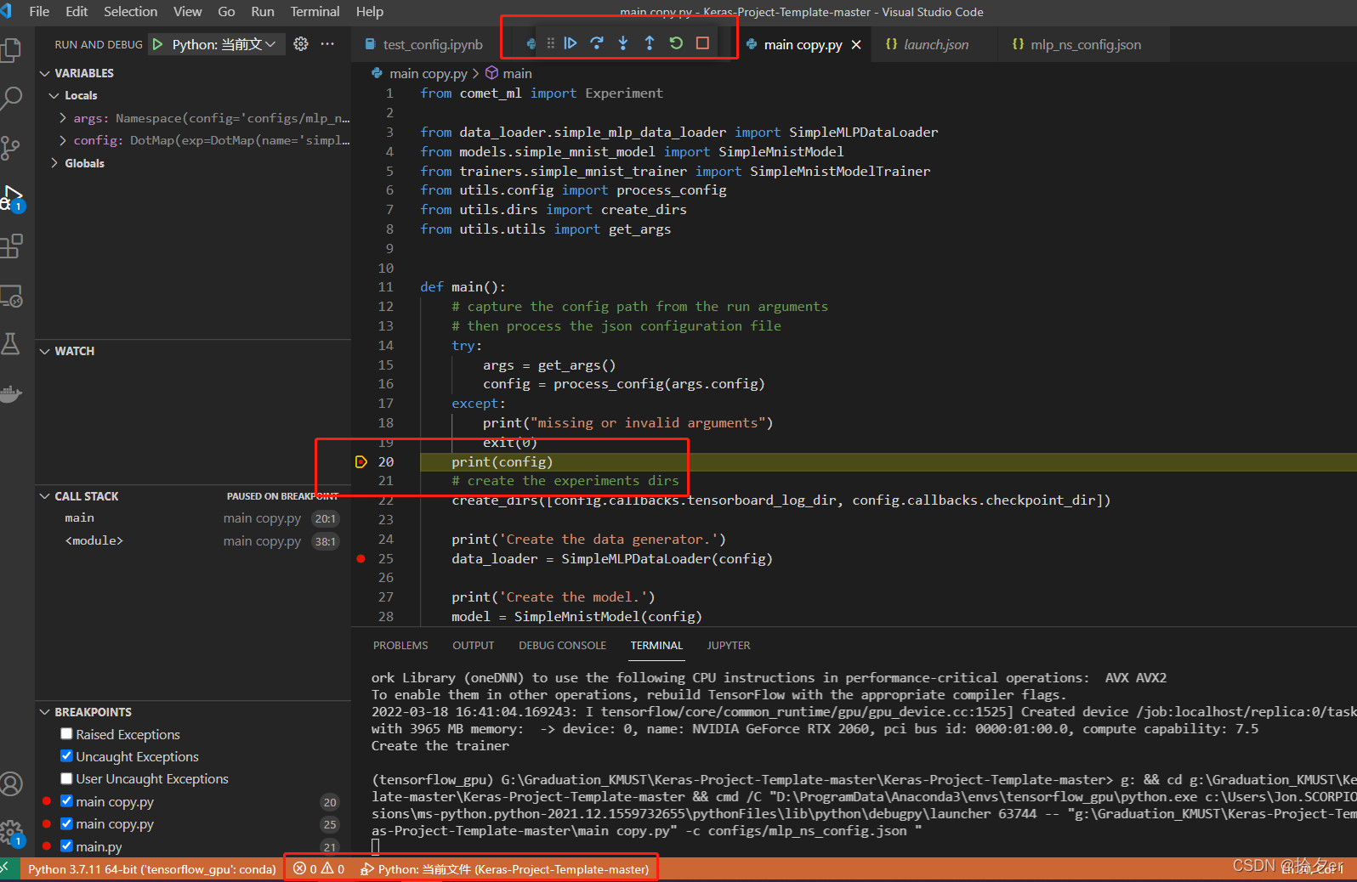The image size is (1357, 882).
Task: Open the Extensions view icon
Action: (11, 246)
